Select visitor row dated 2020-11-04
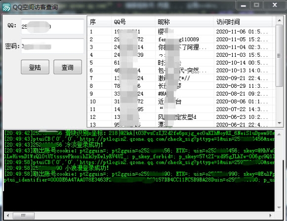 181,47
